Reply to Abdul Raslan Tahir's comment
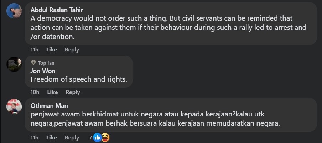This screenshot has height=143, width=322. [72, 50]
